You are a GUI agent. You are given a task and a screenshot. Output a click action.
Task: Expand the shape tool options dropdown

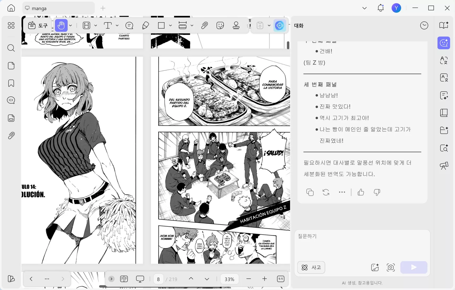coord(170,25)
